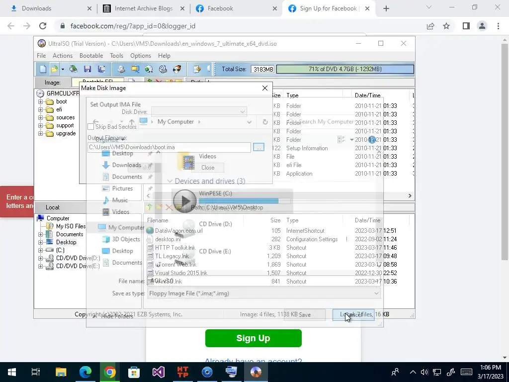Expand the efi folder in image tree
This screenshot has height=382, width=509.
(41, 109)
